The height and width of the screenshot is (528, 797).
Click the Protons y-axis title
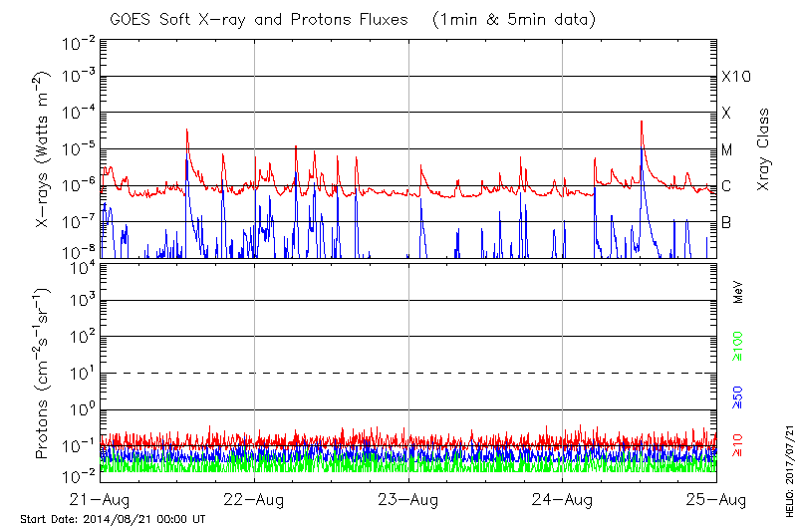(x=43, y=374)
